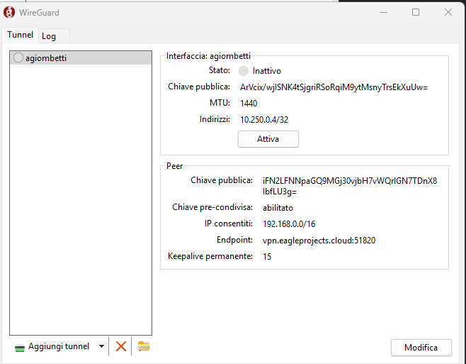Click the IP consentiti value 192.168.0.0/16
The image size is (466, 364).
coord(289,224)
